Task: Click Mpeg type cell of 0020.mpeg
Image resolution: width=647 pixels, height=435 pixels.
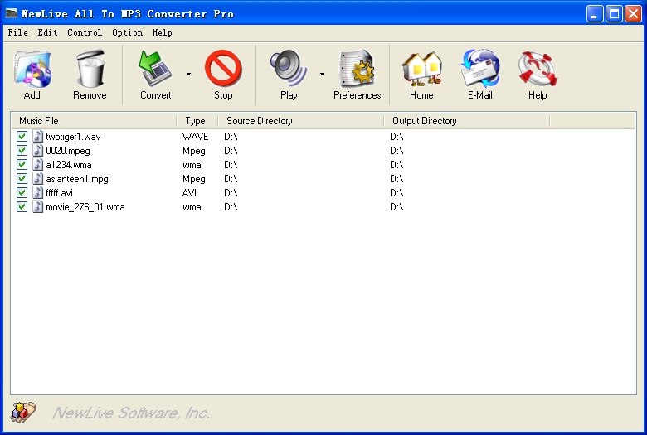Action: [194, 151]
